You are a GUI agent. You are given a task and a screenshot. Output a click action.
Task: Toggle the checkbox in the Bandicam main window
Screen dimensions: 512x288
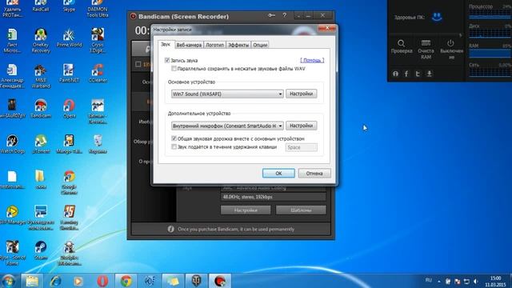click(x=138, y=64)
